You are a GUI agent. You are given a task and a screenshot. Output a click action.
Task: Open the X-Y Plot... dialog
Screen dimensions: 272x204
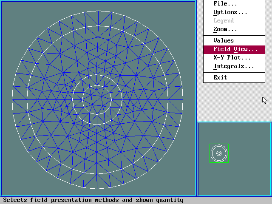click(x=232, y=58)
